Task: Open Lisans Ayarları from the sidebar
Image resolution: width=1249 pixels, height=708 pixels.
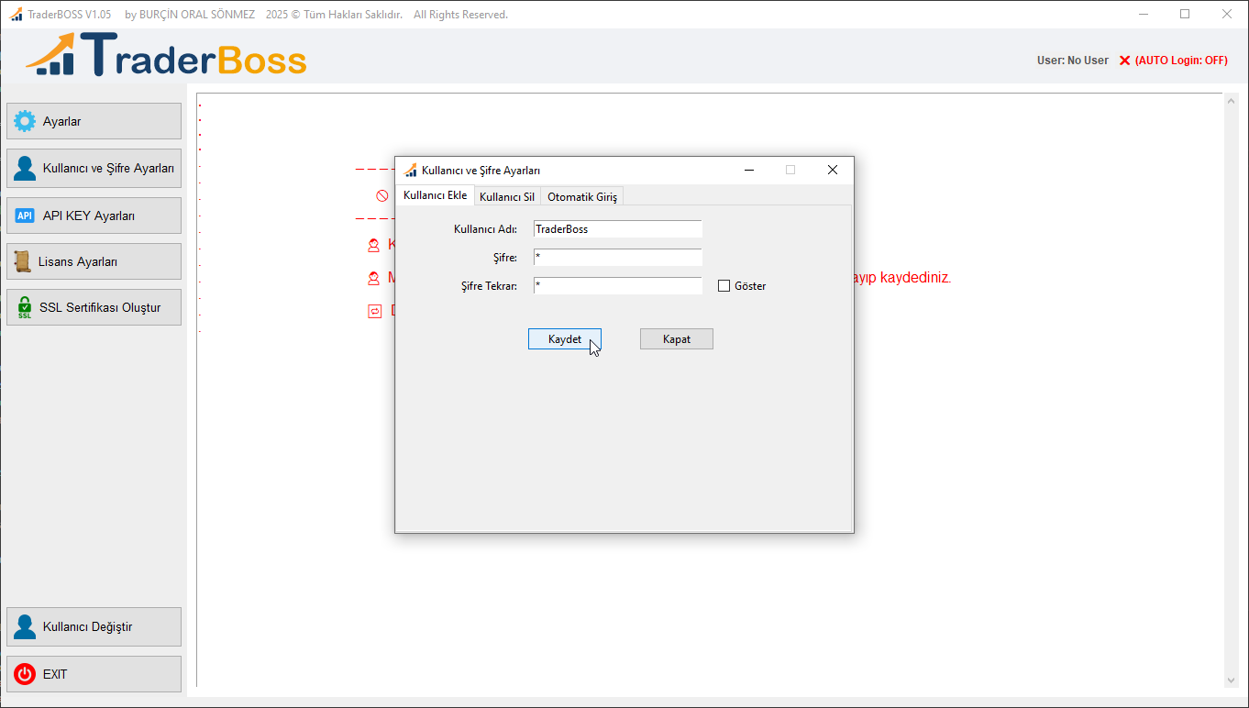Action: point(93,261)
